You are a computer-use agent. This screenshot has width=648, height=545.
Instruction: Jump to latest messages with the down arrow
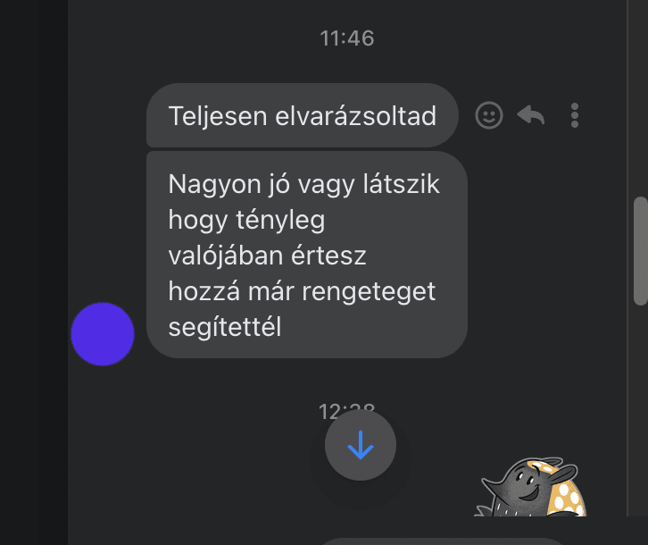point(361,445)
